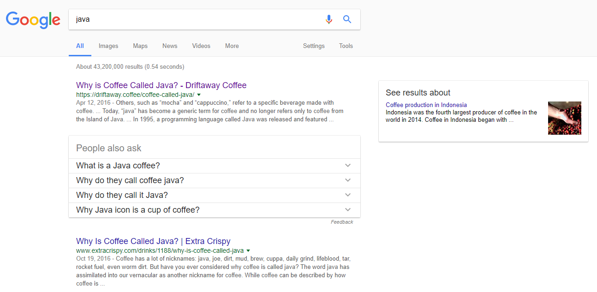Open the Maps tab
This screenshot has width=597, height=292.
(x=140, y=46)
